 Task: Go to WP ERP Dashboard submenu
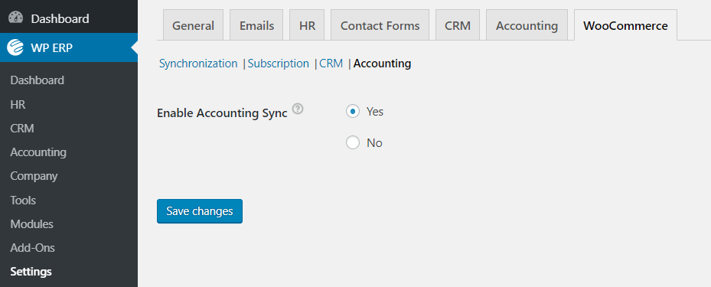(38, 80)
